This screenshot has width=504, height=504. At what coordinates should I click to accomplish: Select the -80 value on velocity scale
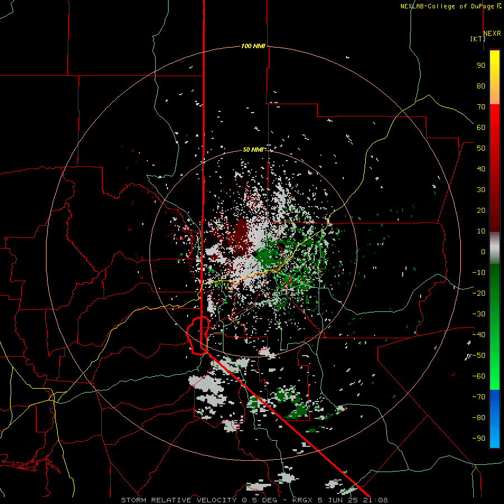(479, 418)
